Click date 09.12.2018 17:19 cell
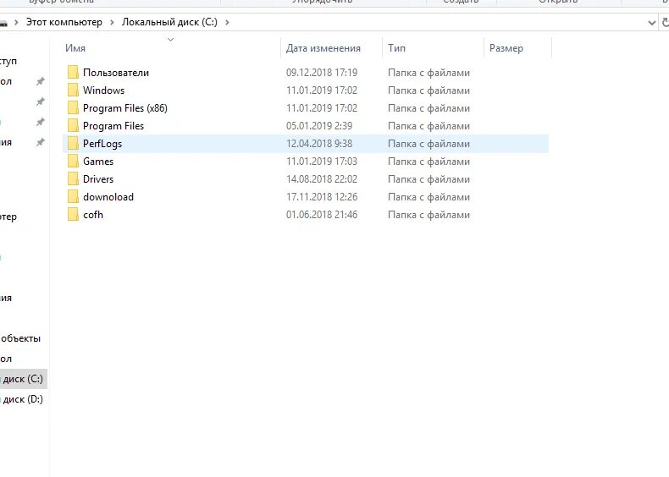 tap(322, 73)
